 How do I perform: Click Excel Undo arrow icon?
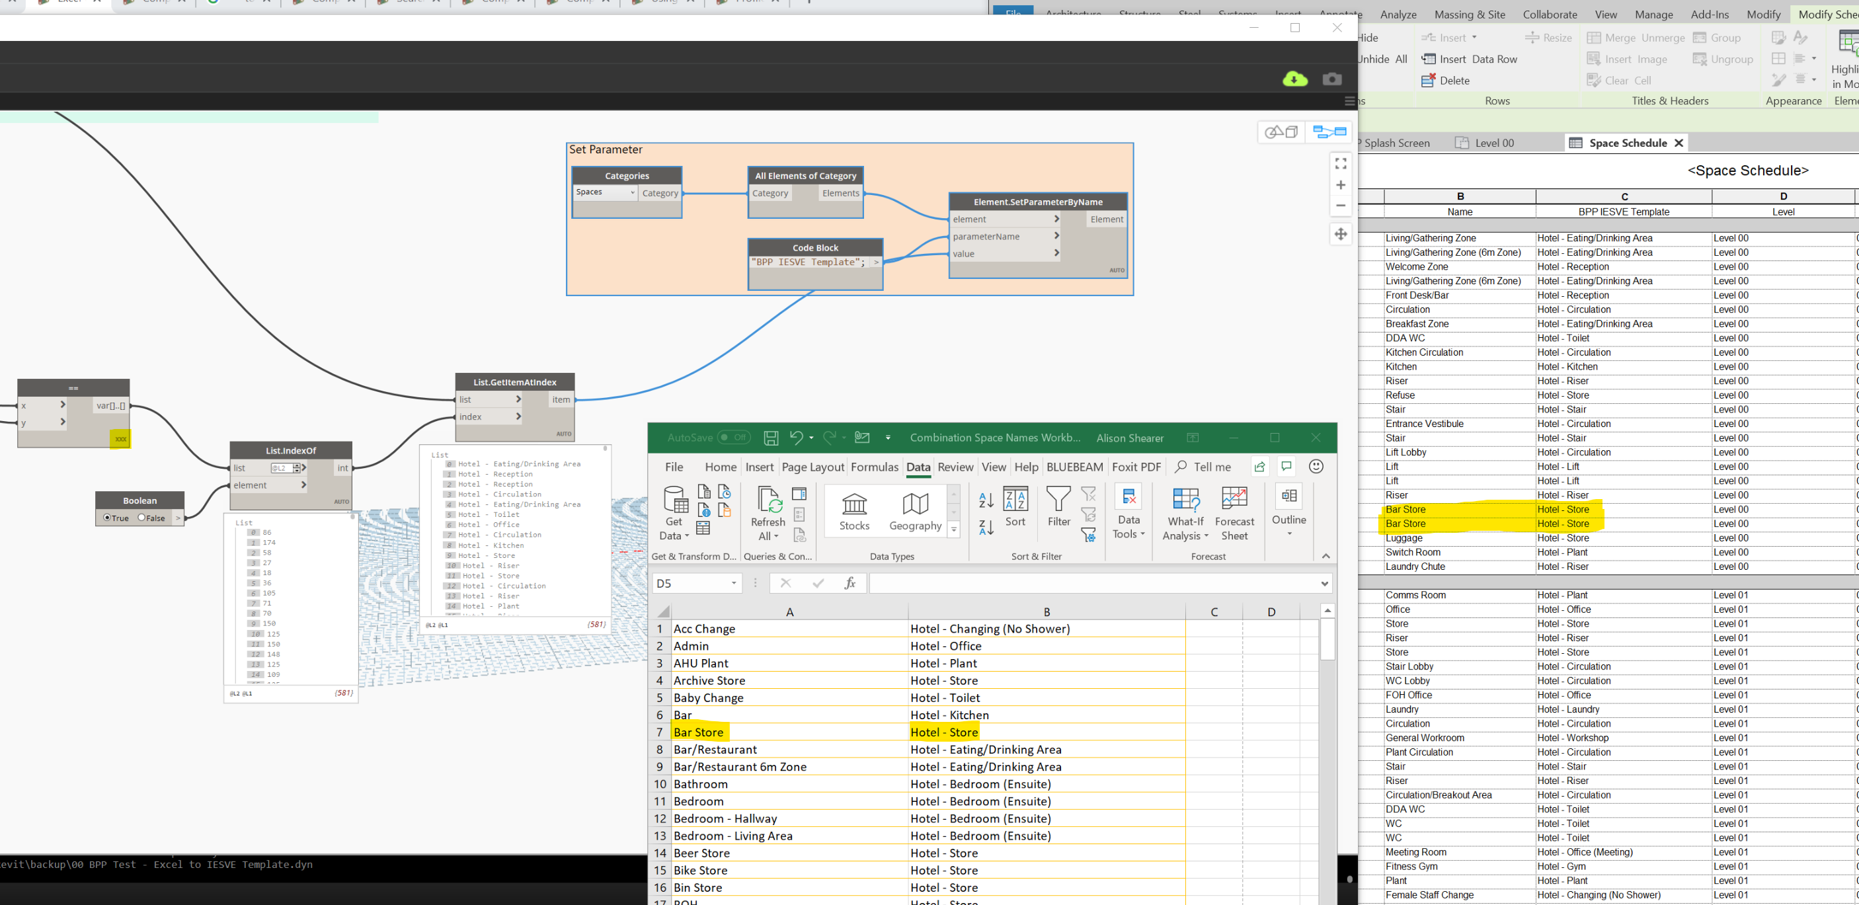(796, 438)
